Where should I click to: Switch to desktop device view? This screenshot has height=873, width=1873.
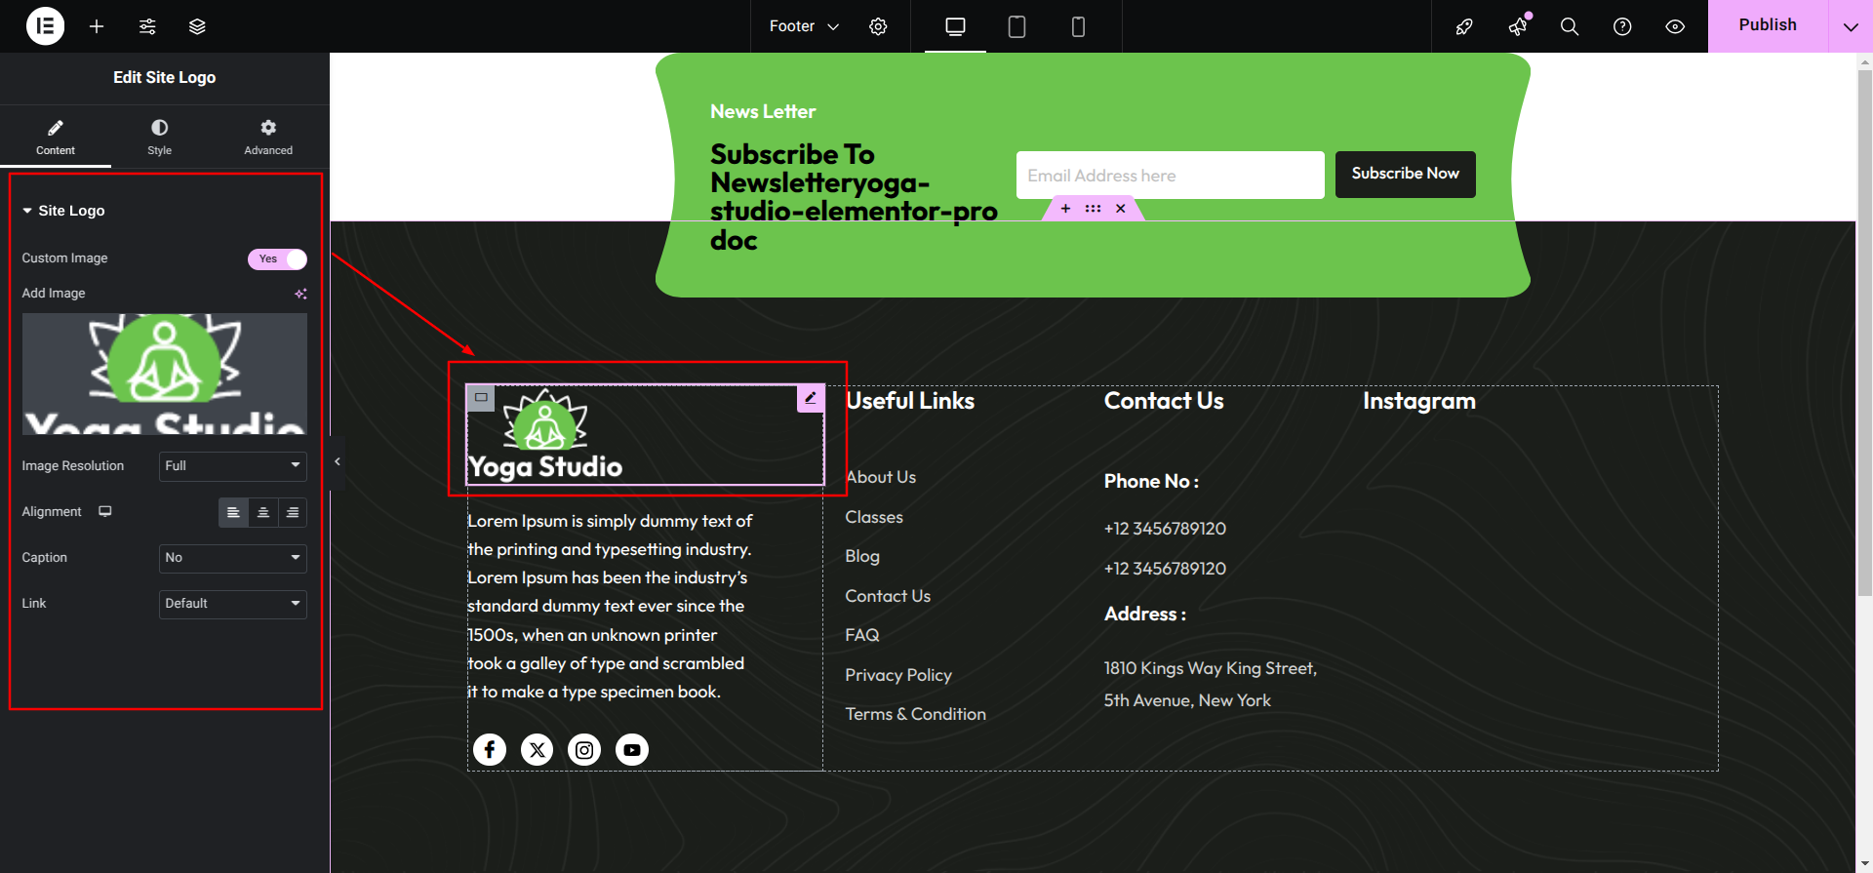[x=956, y=26]
